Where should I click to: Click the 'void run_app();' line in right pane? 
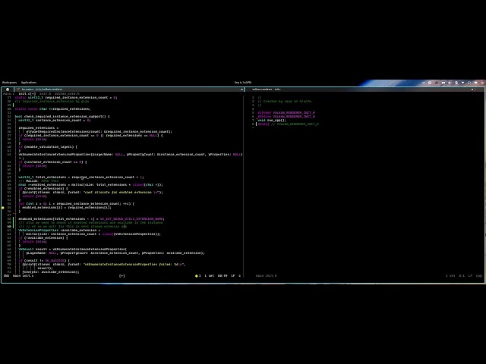(272, 121)
